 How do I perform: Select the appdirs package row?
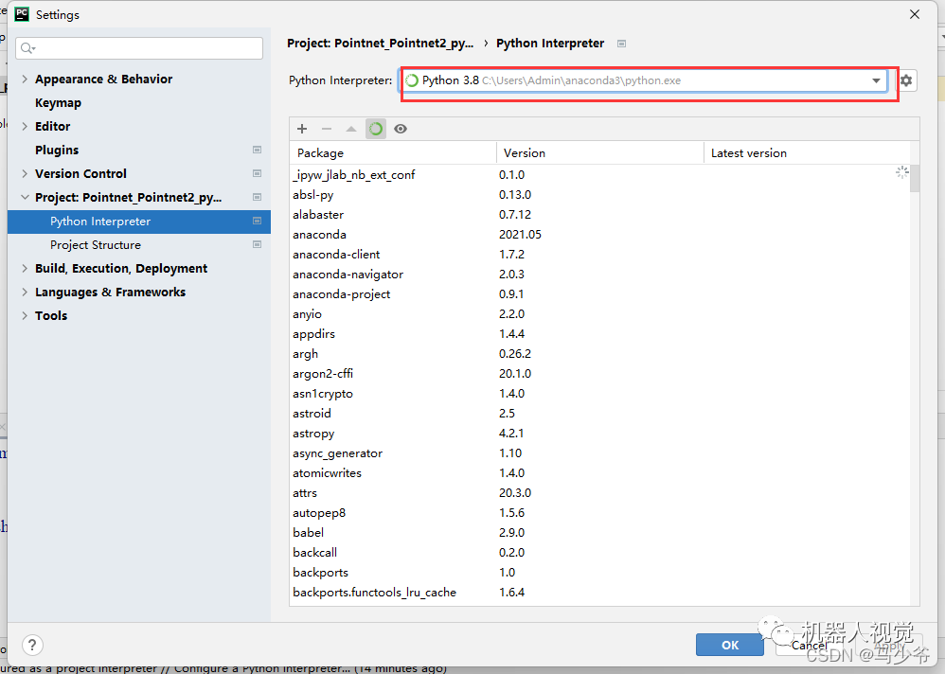599,334
